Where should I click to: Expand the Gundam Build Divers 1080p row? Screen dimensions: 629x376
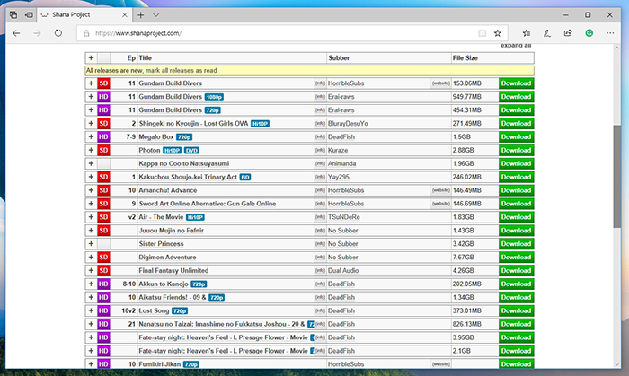tap(91, 97)
